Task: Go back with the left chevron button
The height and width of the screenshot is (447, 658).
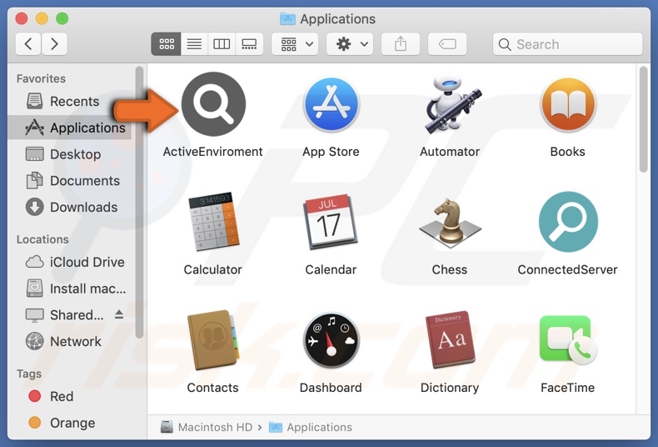Action: (x=28, y=43)
